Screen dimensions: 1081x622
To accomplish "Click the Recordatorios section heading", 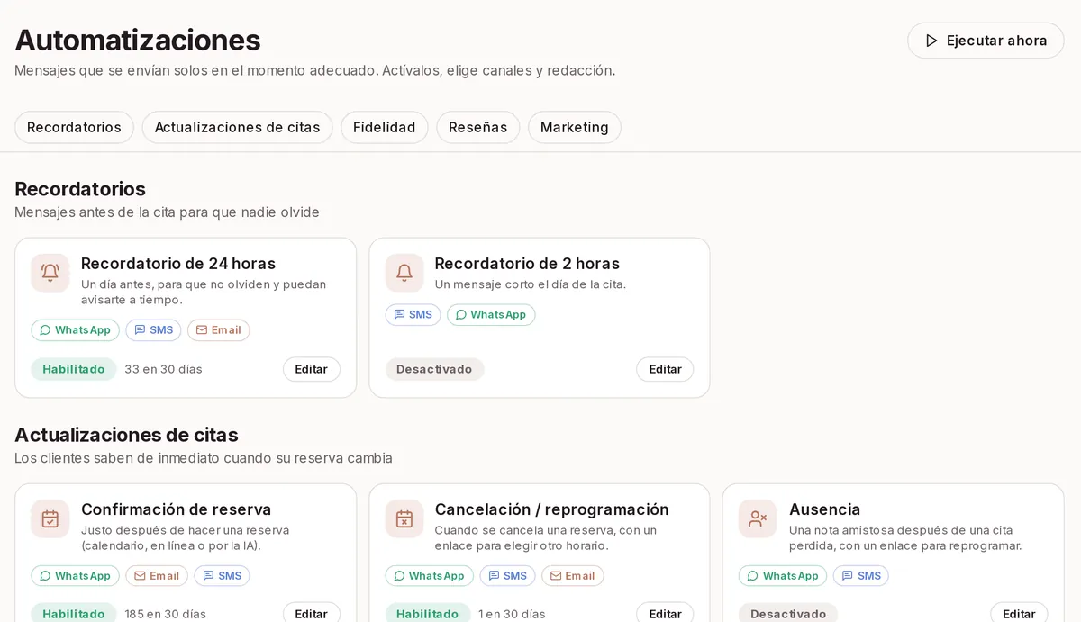I will click(x=80, y=189).
